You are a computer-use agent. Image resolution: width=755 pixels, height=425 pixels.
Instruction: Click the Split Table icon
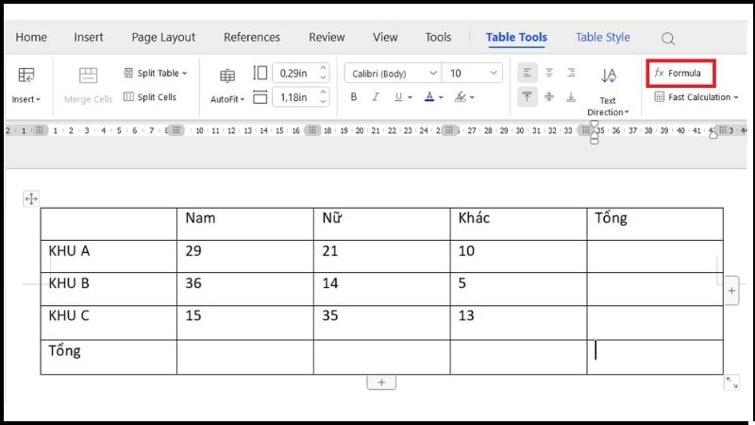click(x=128, y=73)
